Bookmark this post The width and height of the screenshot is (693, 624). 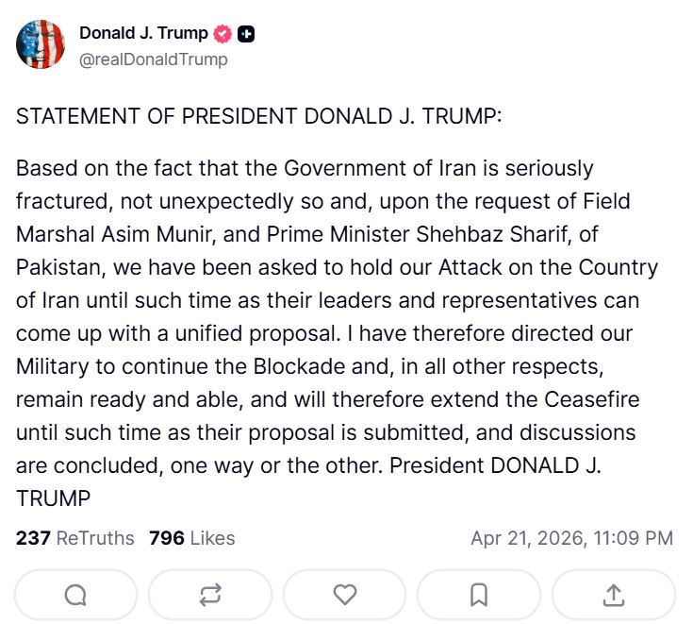coord(479,595)
